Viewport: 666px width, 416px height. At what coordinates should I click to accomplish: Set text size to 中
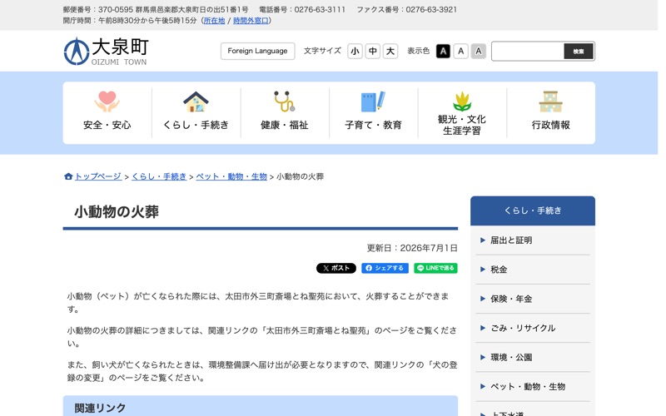coord(372,52)
